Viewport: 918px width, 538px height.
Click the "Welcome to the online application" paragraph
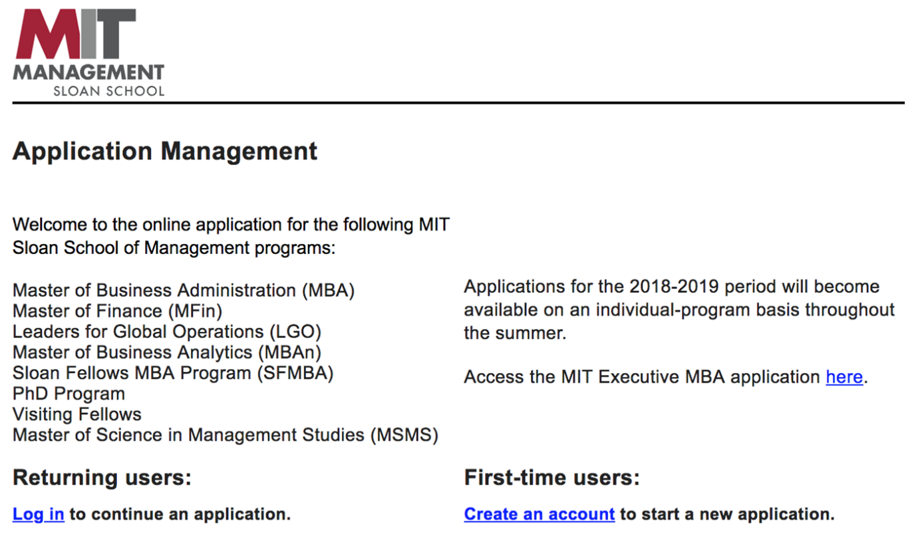pyautogui.click(x=231, y=236)
